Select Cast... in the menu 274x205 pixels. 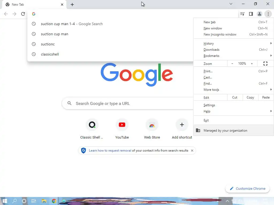tap(234, 77)
